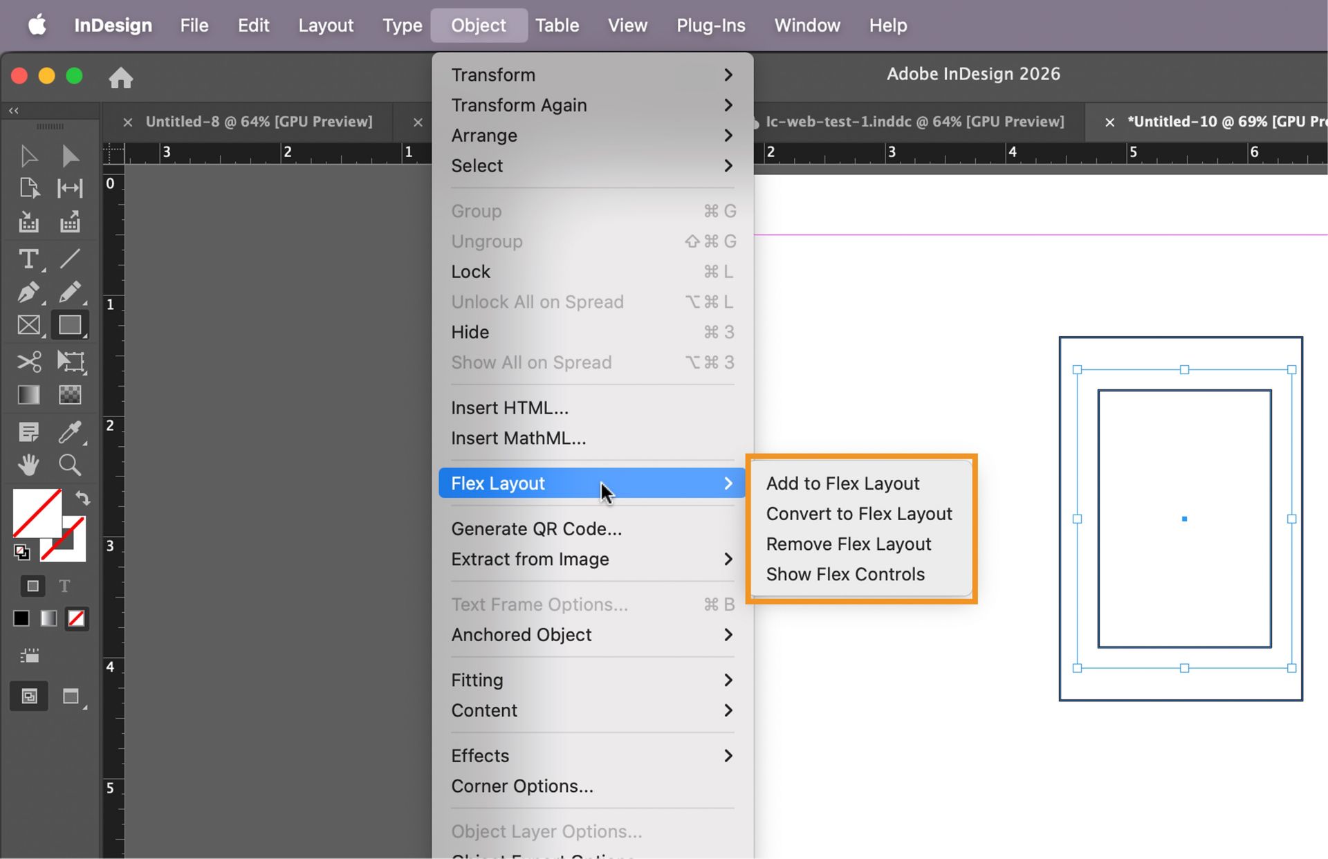
Task: Open the Table menu
Action: [x=557, y=25]
